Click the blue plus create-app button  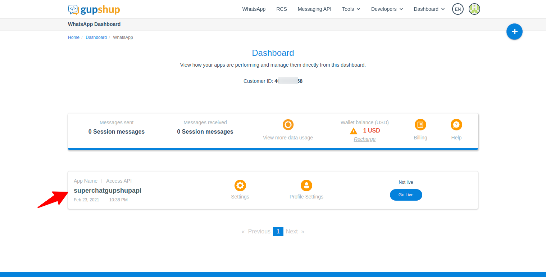coord(514,32)
